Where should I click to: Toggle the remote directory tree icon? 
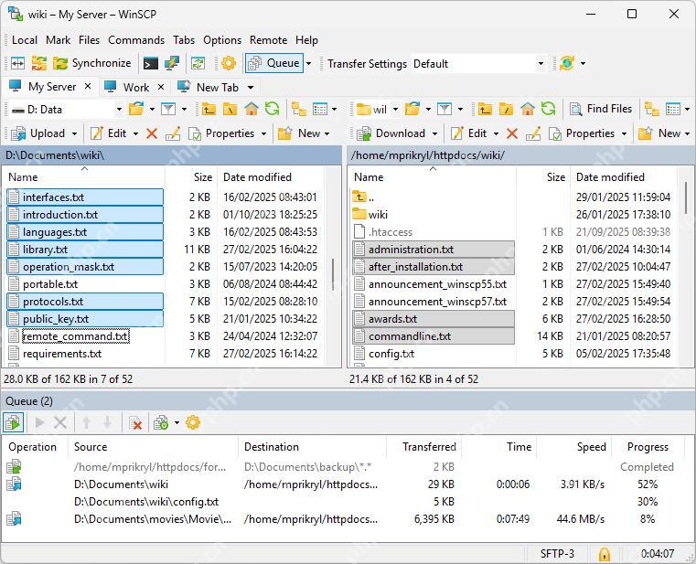tap(651, 109)
